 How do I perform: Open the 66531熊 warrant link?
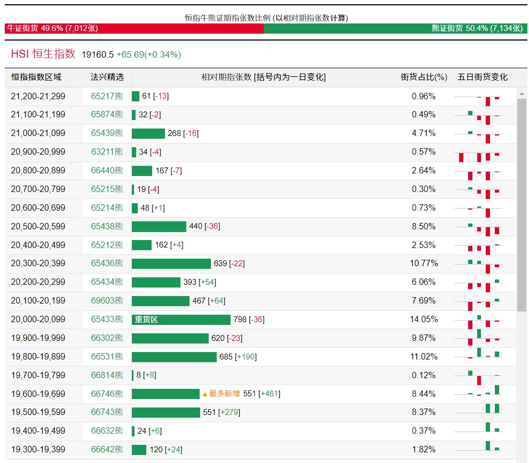(107, 357)
